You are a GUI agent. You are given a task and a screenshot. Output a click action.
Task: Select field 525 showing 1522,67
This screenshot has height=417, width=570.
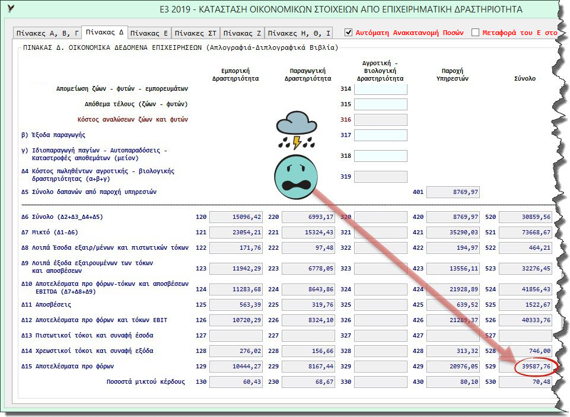click(526, 305)
